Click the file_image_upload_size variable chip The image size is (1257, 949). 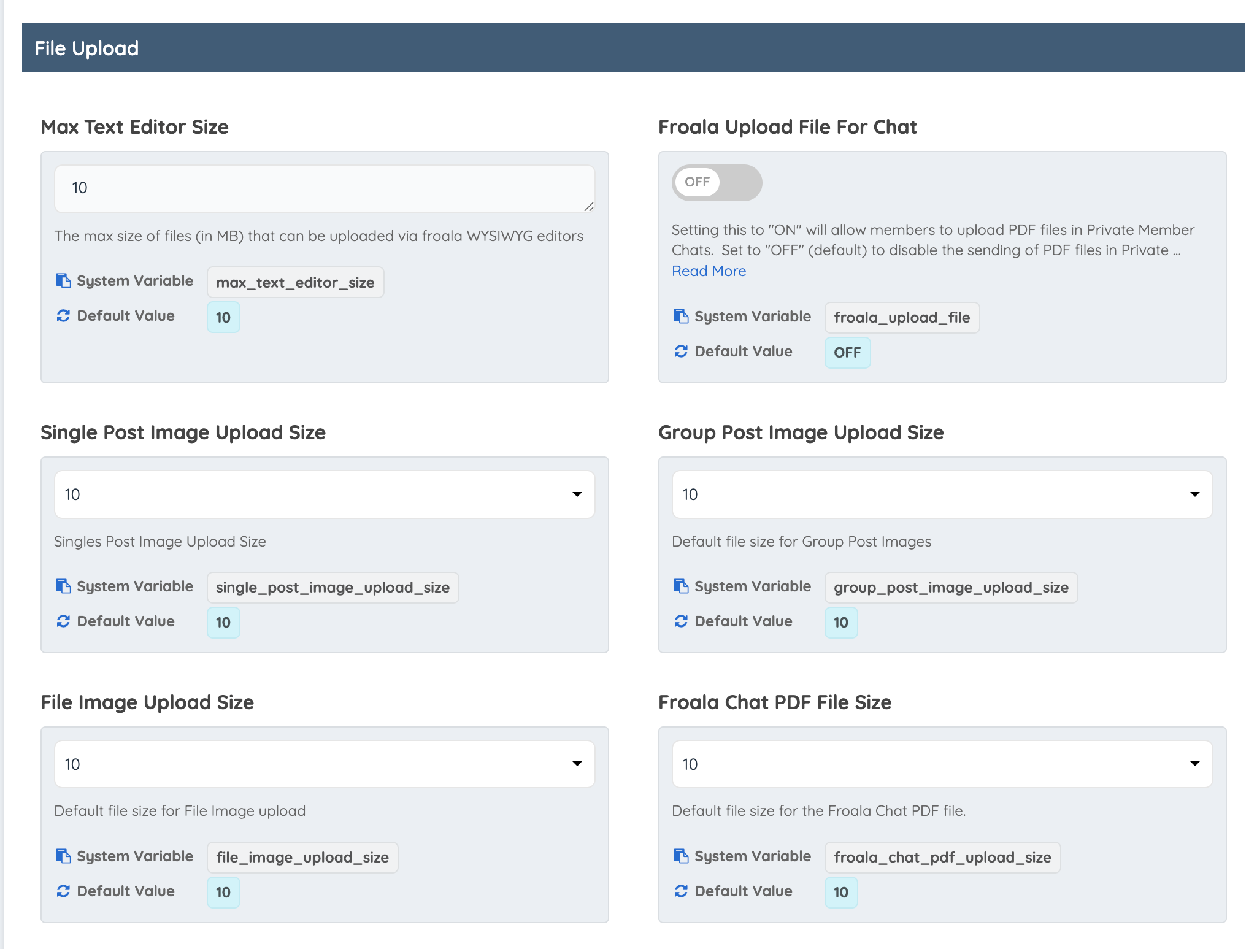pos(302,858)
